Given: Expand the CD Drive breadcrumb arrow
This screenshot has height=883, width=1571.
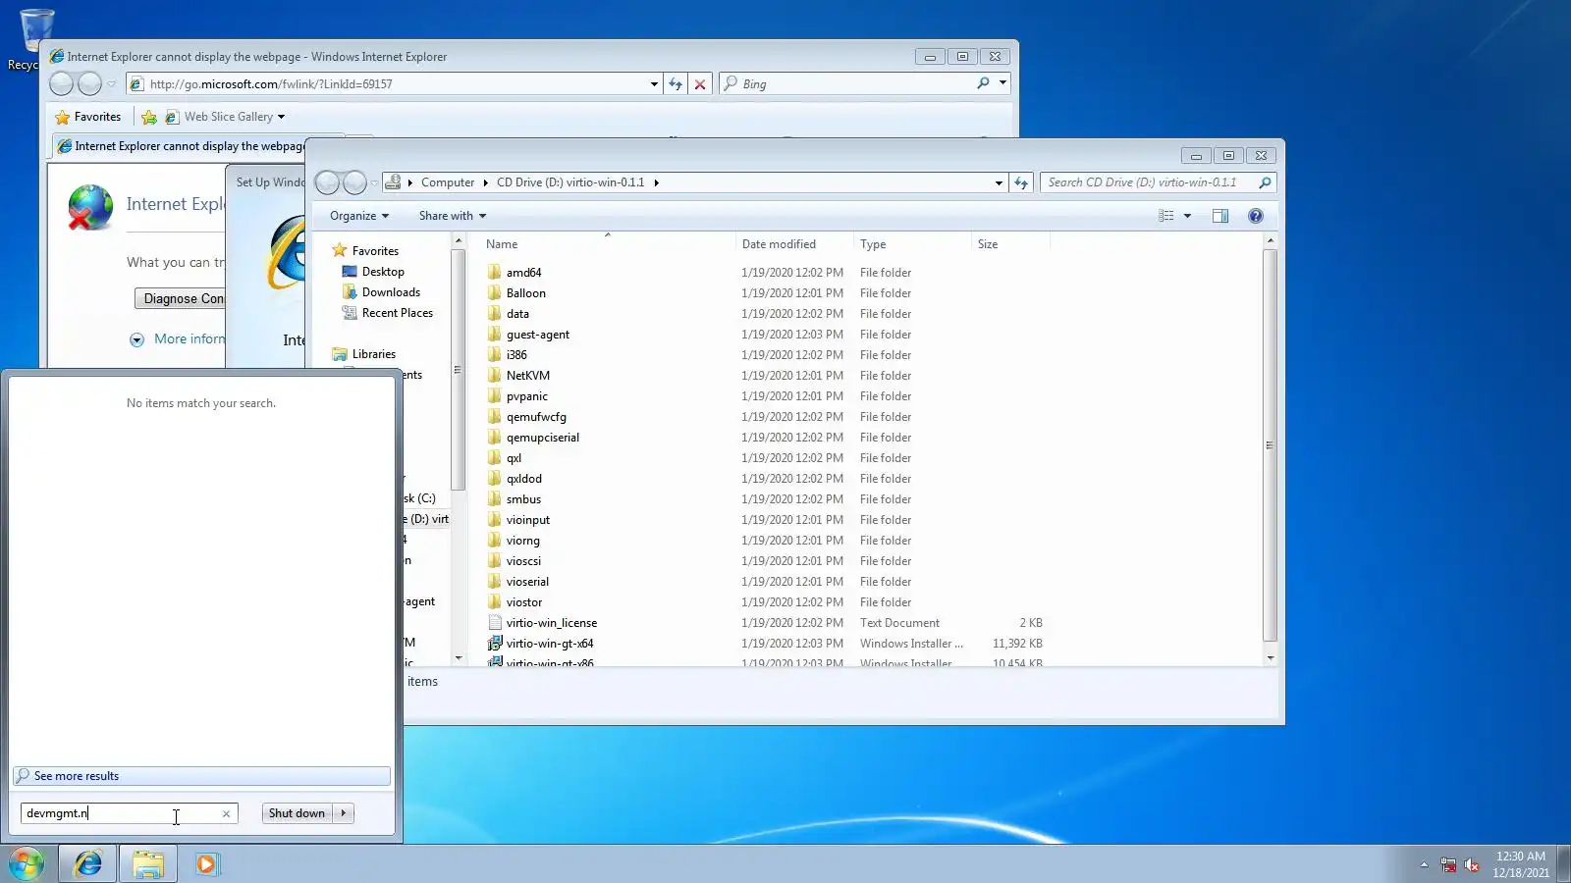Looking at the screenshot, I should (656, 182).
